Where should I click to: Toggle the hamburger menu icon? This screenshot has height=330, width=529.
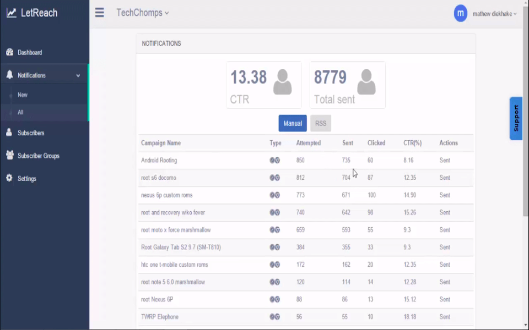(99, 13)
